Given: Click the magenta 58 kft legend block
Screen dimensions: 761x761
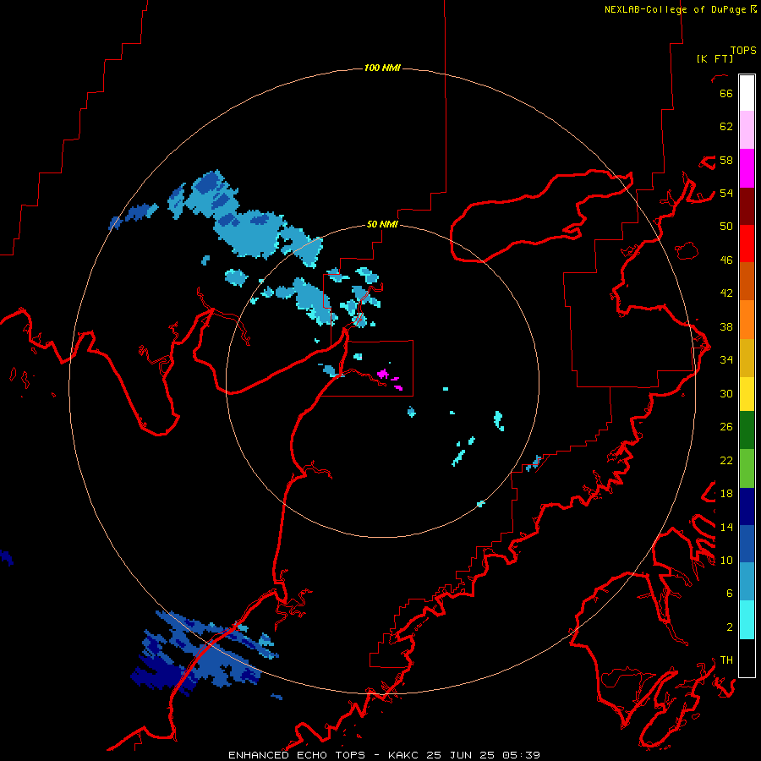Looking at the screenshot, I should click(x=747, y=168).
